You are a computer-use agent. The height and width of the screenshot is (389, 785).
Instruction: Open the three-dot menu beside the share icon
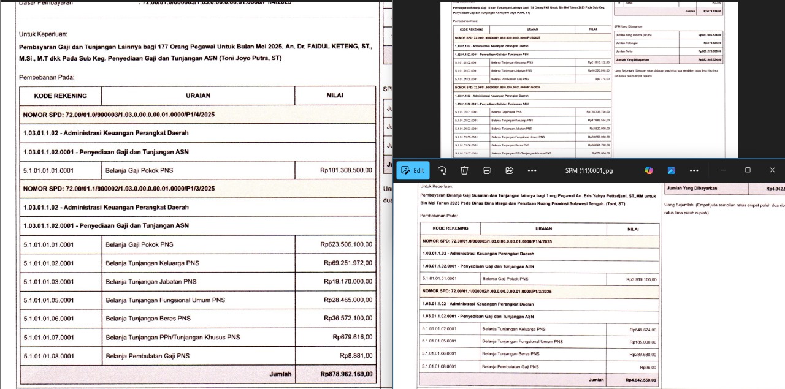pyautogui.click(x=532, y=170)
